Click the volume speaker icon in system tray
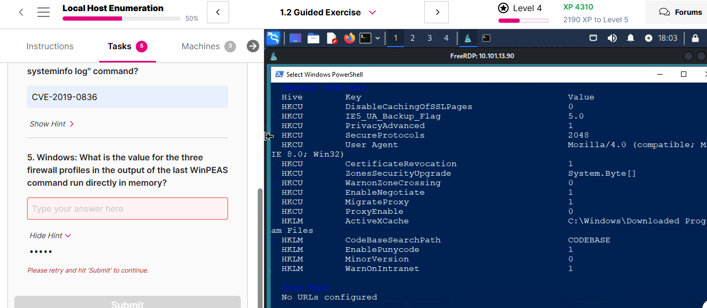Image resolution: width=707 pixels, height=308 pixels. [612, 38]
